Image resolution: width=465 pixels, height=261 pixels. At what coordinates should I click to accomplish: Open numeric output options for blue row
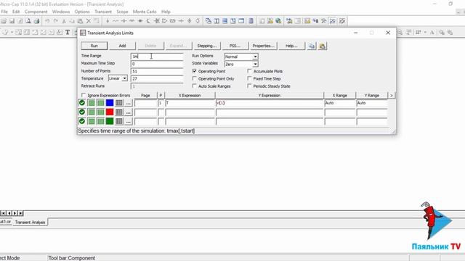pos(119,103)
